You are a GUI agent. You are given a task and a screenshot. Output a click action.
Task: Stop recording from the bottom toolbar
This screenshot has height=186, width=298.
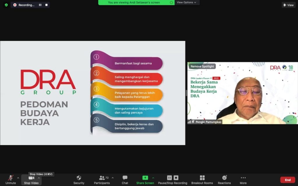point(176,178)
